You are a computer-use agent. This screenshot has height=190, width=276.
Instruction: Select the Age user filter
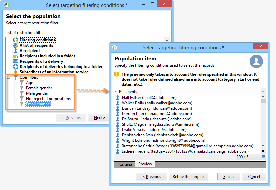30,83
